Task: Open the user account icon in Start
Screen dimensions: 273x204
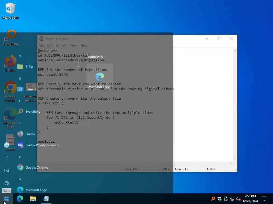Action: tap(7, 145)
